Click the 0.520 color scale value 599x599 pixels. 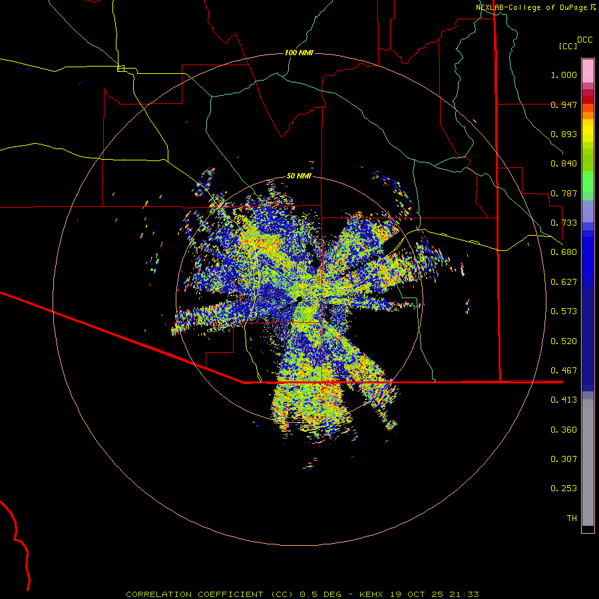(564, 341)
